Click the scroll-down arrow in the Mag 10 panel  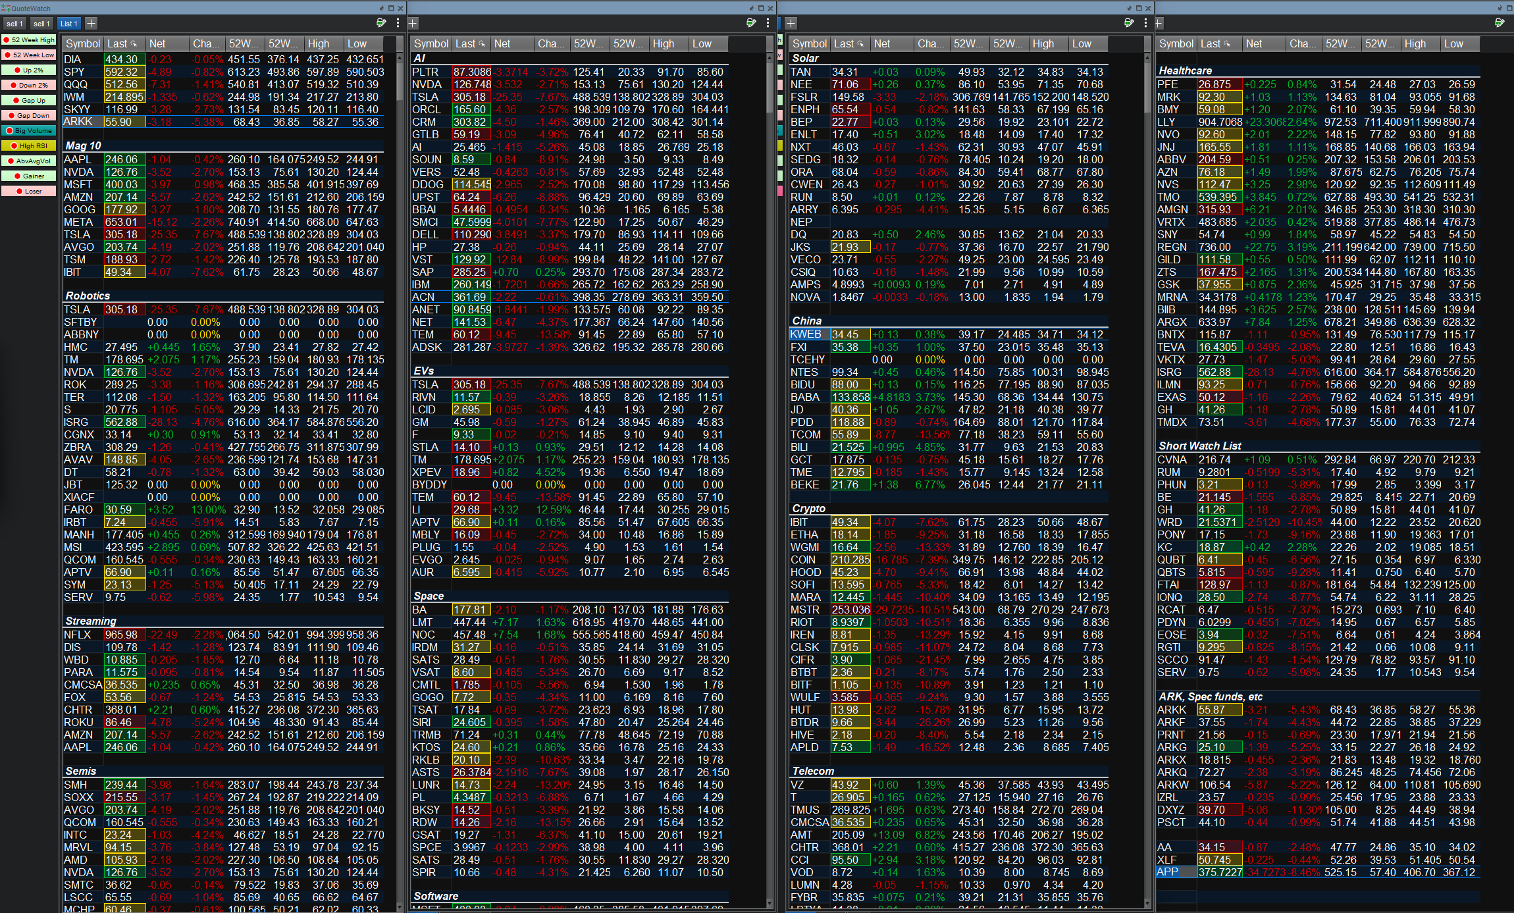pos(399,907)
